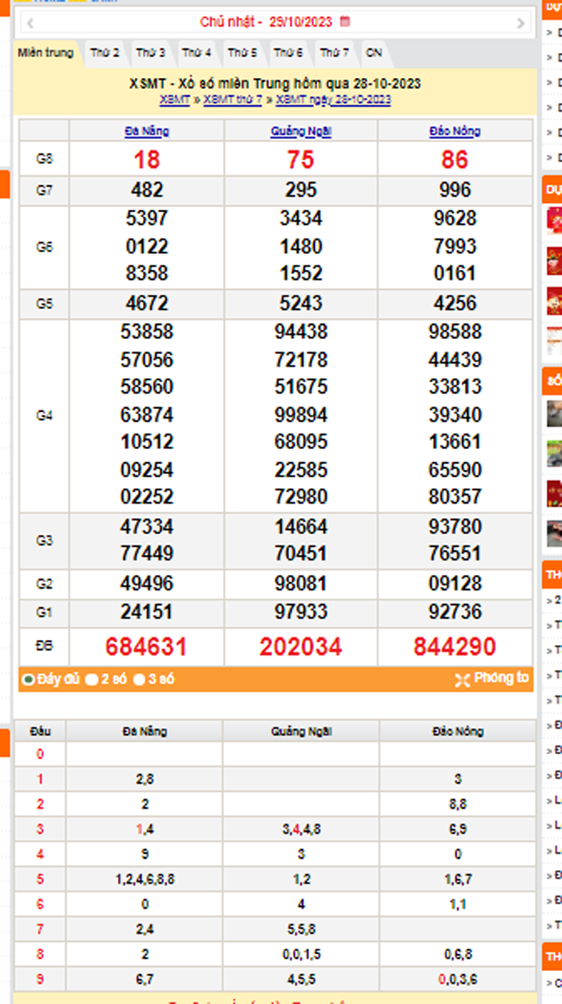Open the calendar date picker icon
562x1004 pixels.
pos(345,22)
